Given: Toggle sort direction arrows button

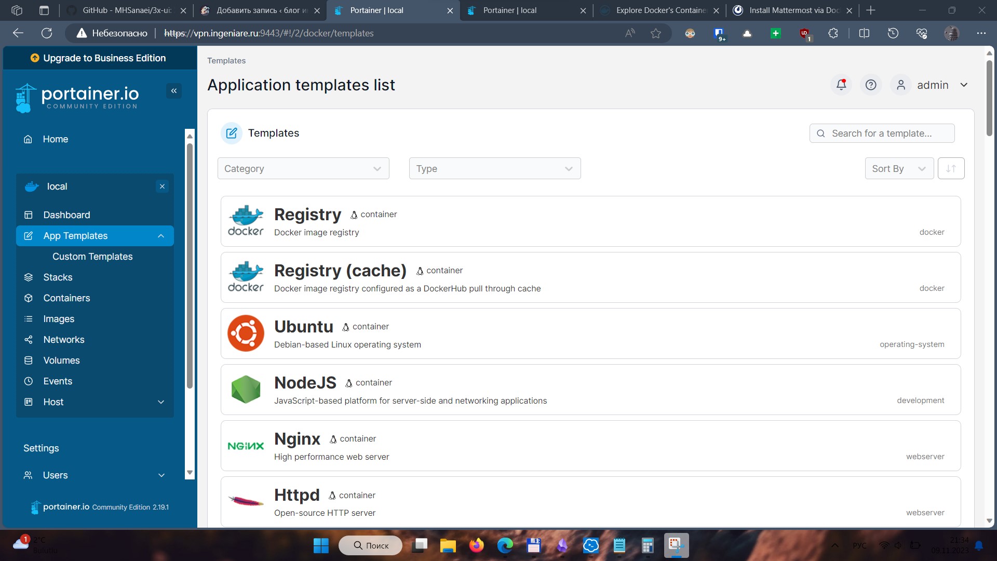Looking at the screenshot, I should tap(951, 168).
